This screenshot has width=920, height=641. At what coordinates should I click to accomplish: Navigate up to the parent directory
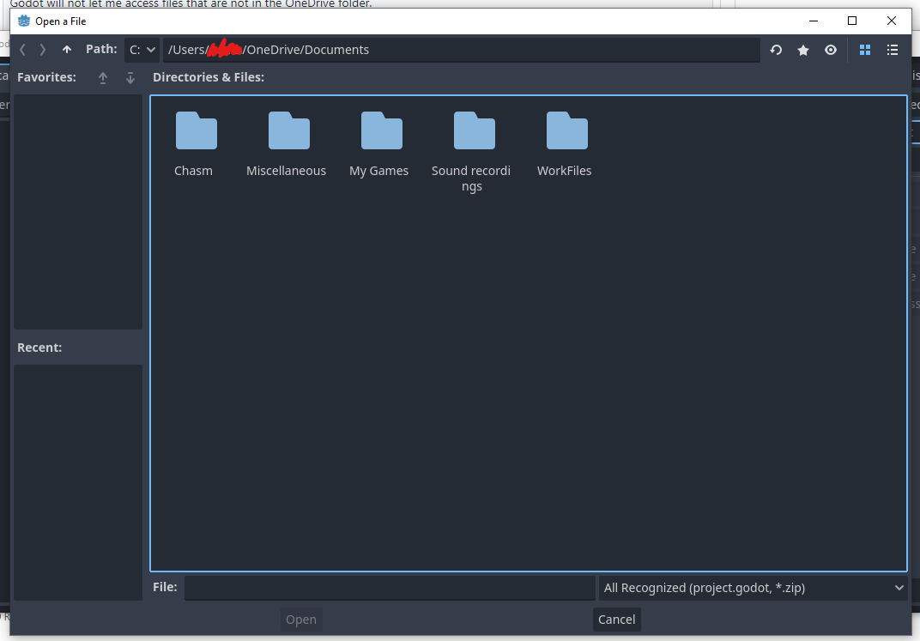[66, 50]
